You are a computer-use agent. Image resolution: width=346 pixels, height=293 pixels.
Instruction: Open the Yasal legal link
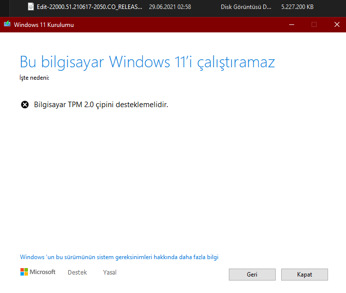click(110, 273)
